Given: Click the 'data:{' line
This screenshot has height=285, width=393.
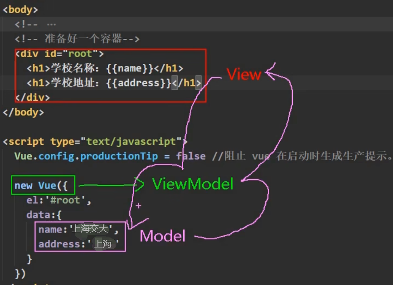Looking at the screenshot, I should tap(44, 215).
